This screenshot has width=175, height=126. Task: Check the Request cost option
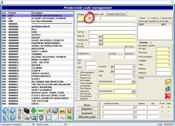point(78,78)
